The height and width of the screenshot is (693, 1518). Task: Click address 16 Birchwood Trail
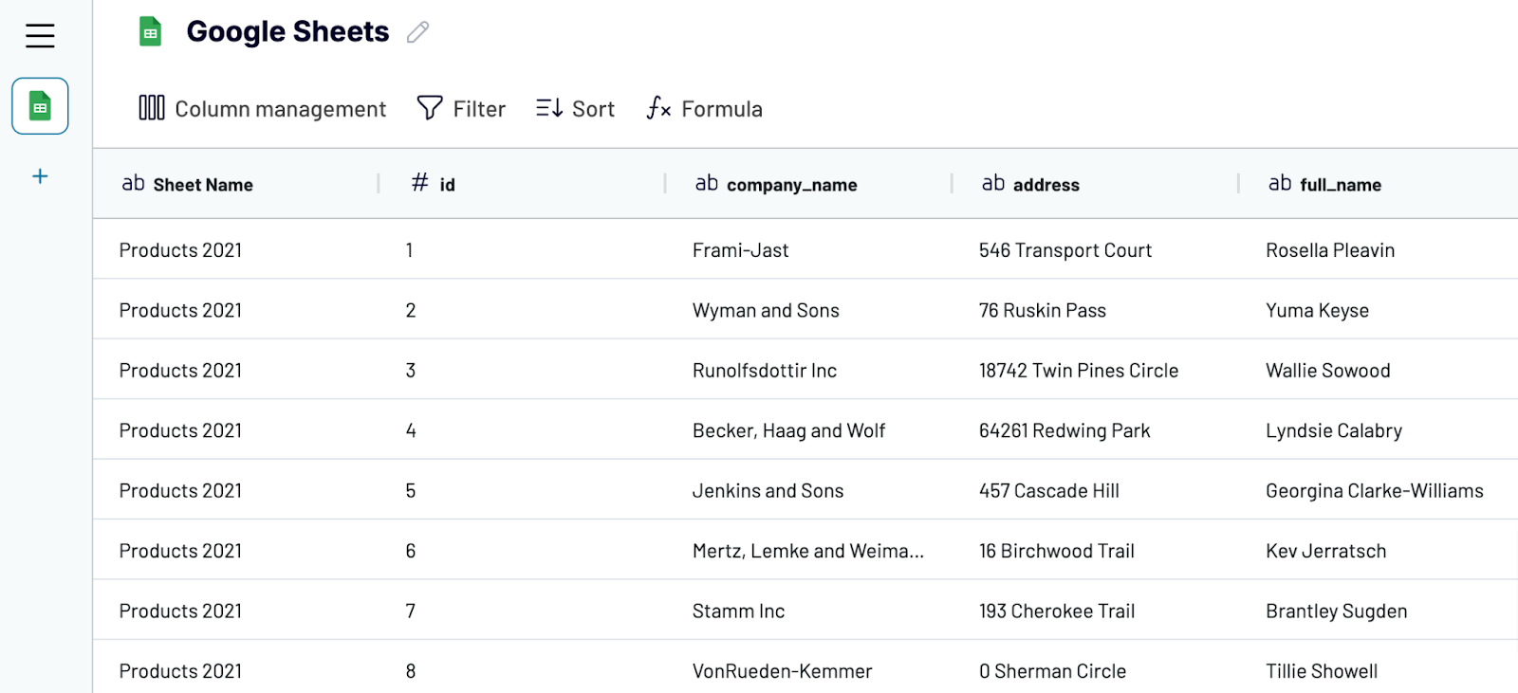tap(1056, 551)
